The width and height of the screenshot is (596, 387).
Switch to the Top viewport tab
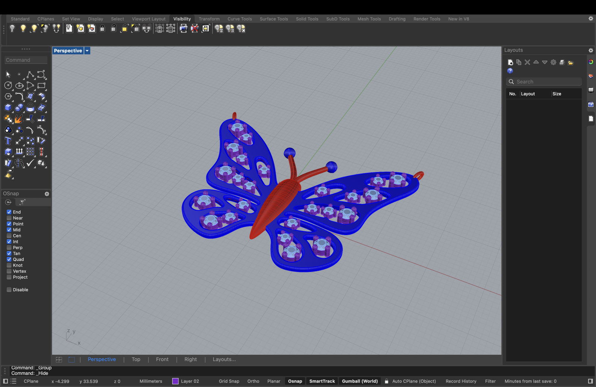(136, 359)
